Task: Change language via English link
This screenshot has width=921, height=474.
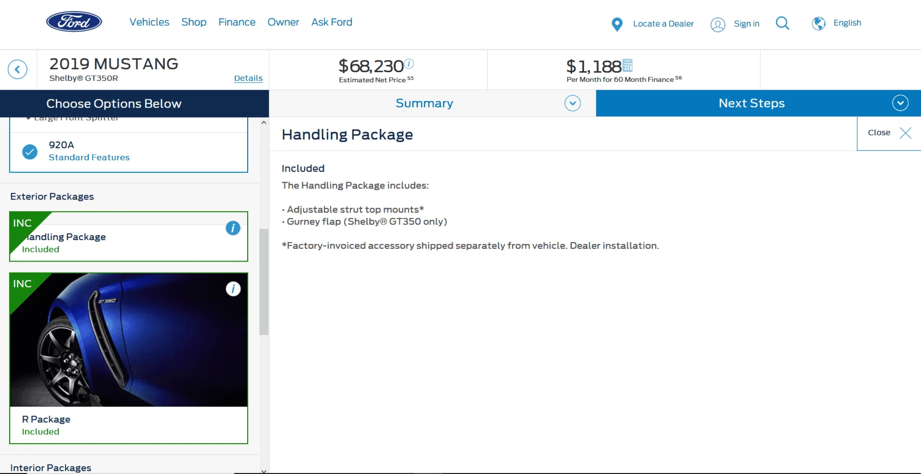Action: [847, 23]
